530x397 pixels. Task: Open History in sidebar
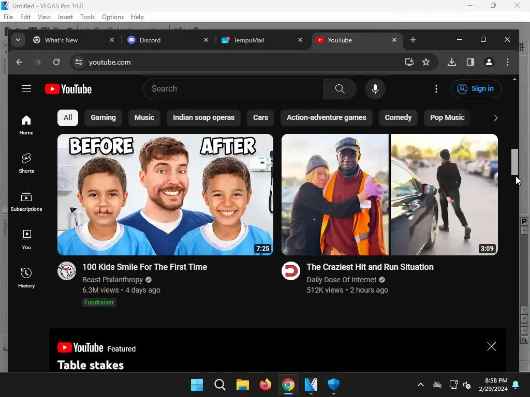pos(26,278)
